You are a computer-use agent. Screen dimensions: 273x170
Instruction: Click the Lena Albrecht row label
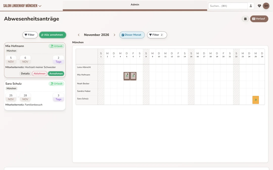click(x=84, y=67)
